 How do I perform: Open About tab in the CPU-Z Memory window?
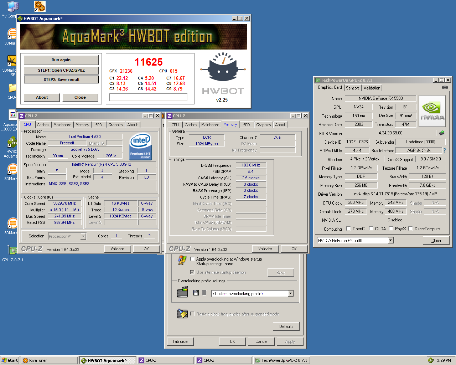280,125
